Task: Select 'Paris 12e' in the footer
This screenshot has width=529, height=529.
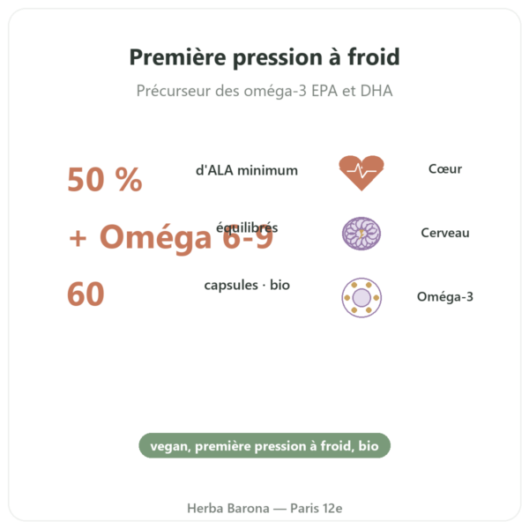Action: tap(317, 508)
